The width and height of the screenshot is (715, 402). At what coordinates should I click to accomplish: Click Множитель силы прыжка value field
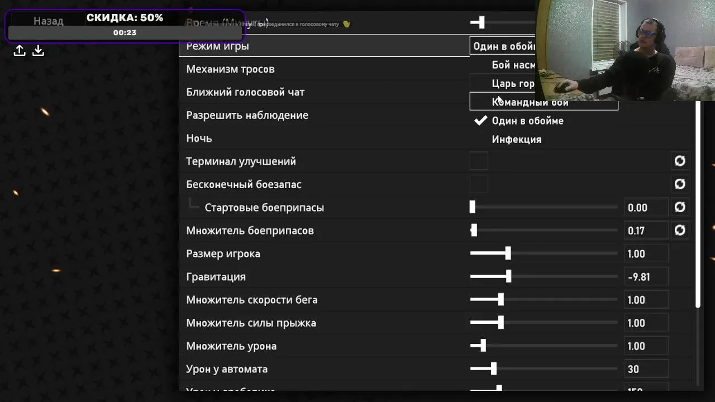pyautogui.click(x=646, y=323)
